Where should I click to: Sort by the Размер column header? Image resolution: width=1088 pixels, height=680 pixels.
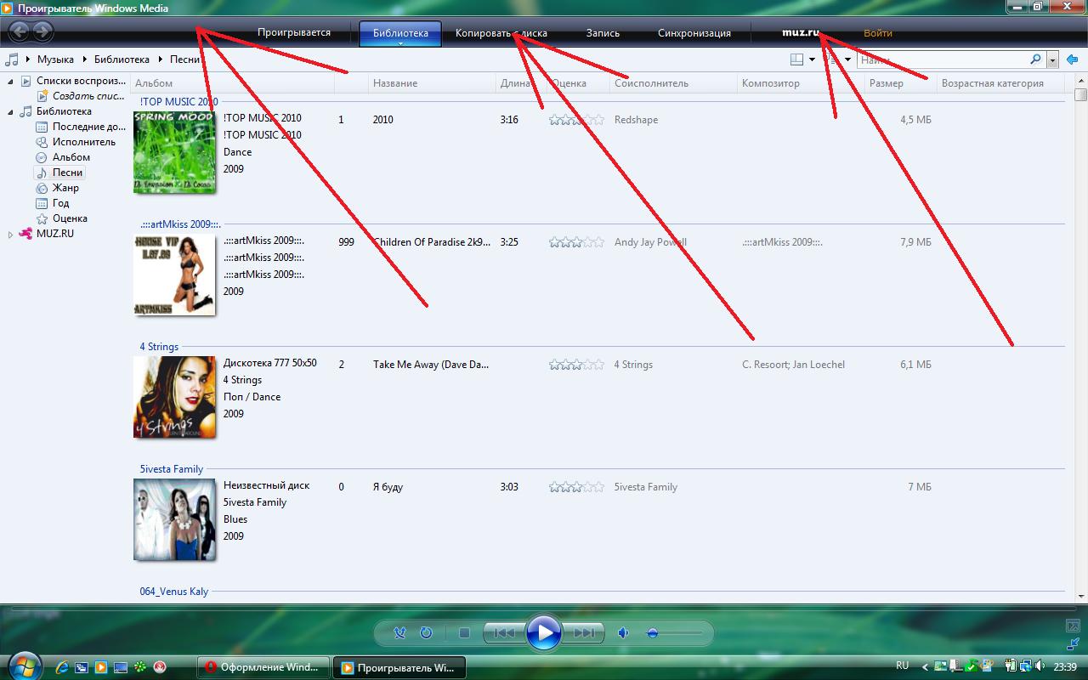point(900,83)
